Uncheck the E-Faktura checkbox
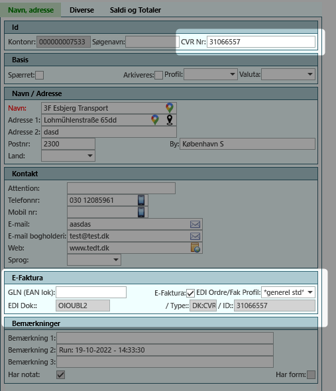This screenshot has height=391, width=336. 191,293
